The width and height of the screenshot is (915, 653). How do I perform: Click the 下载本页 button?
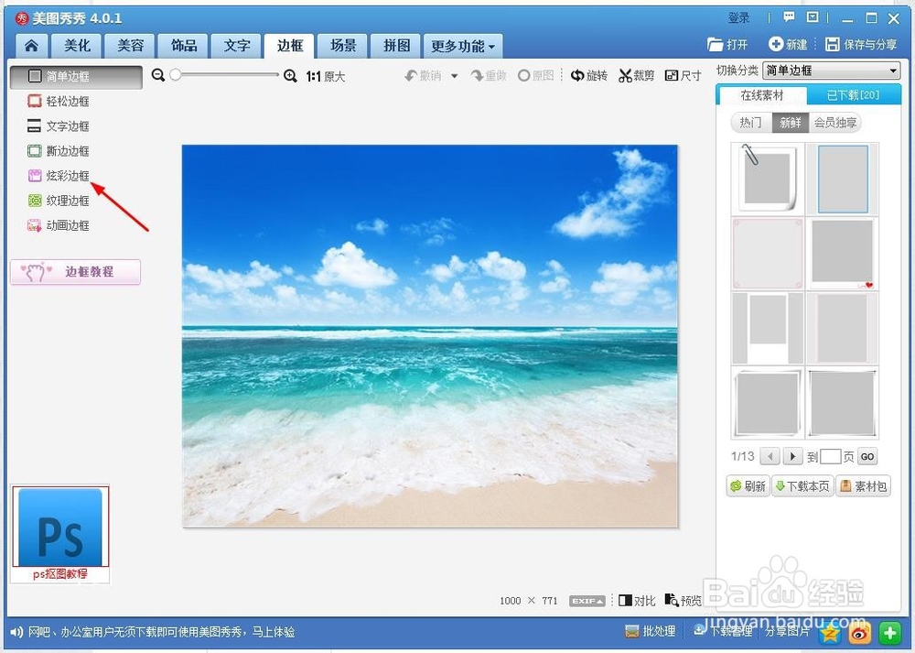click(802, 486)
